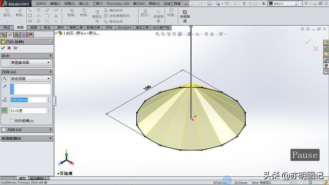Viewport: 329px width, 185px height.
Task: Click the reverse direction icon beside 给定深度
Action: click(5, 79)
